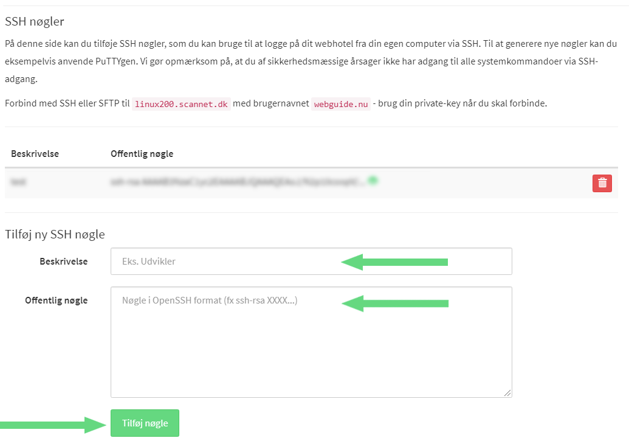Click the green arrow inside the public key textarea
Screen dimensions: 629x441
(x=395, y=304)
